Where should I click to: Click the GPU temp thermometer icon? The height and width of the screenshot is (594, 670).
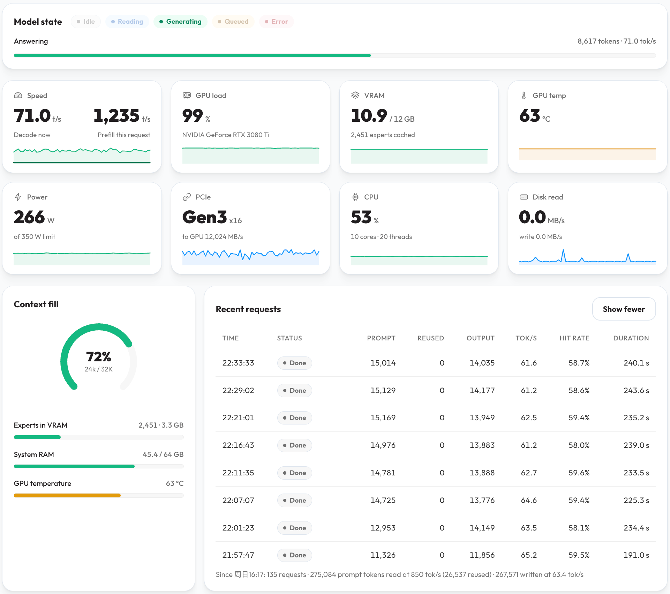pos(524,96)
